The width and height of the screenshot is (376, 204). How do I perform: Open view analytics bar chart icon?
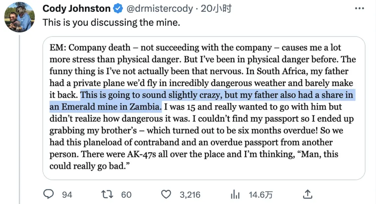point(236,194)
